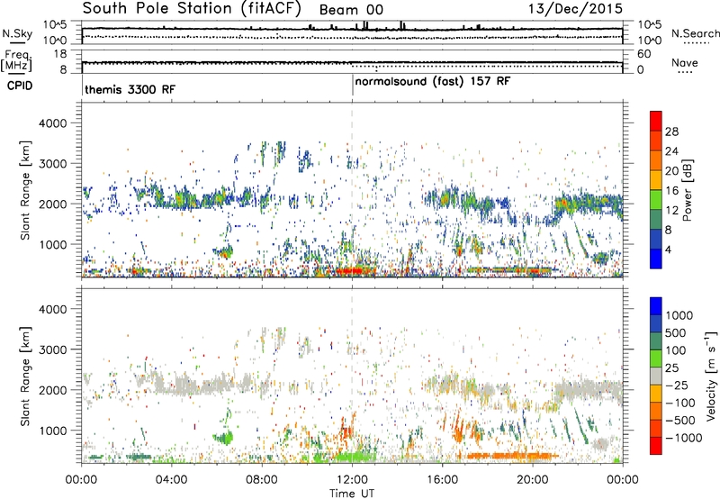
Task: Click the 'Velocity [m s-1]' colorbar title
Action: 711,376
